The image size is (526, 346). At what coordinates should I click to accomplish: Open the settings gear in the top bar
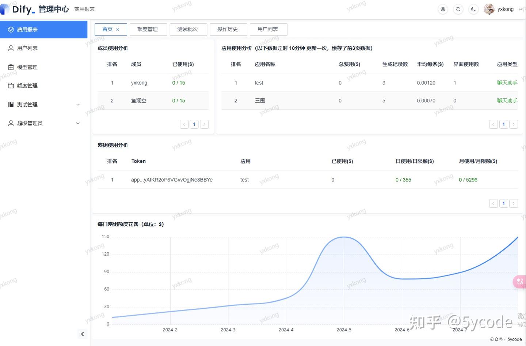443,9
